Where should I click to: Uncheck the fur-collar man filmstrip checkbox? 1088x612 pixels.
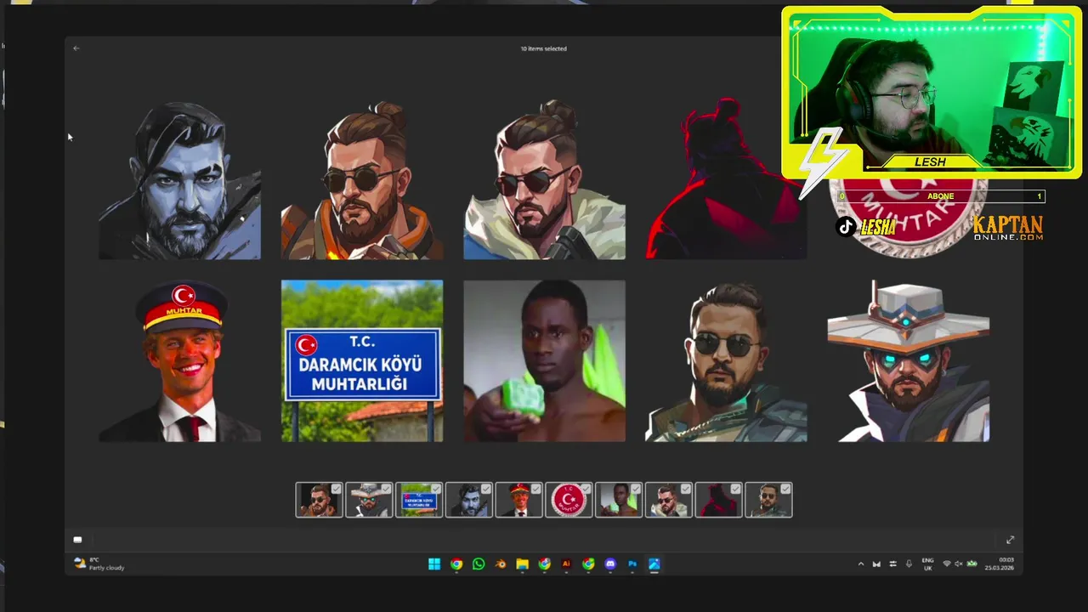point(686,489)
